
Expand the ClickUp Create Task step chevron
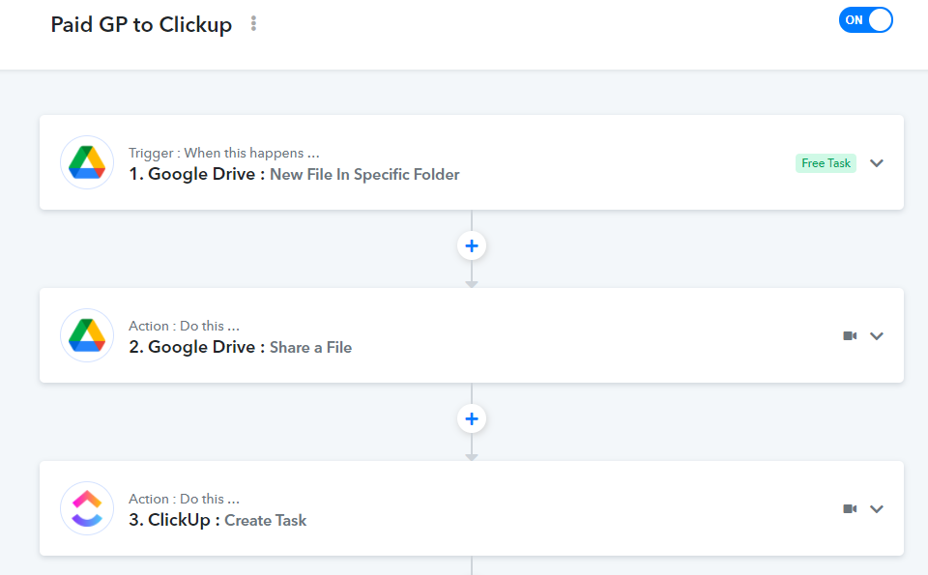pyautogui.click(x=877, y=508)
